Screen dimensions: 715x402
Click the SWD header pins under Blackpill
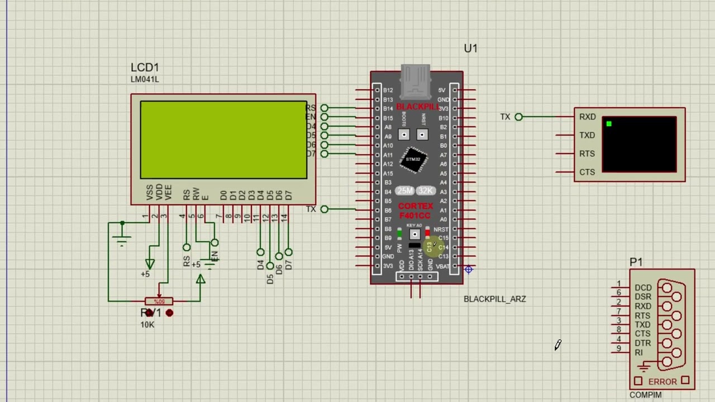point(416,276)
